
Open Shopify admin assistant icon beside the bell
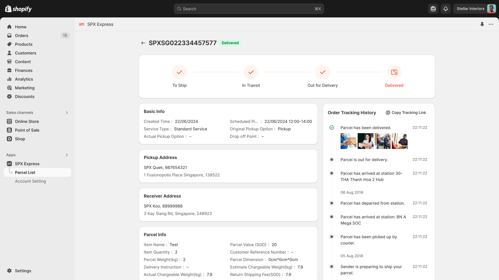433,9
